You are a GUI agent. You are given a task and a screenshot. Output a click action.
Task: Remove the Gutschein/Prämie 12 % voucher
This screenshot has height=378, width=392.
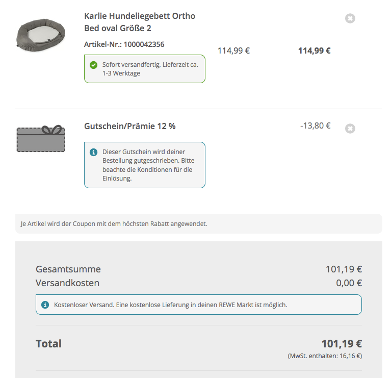(x=350, y=129)
